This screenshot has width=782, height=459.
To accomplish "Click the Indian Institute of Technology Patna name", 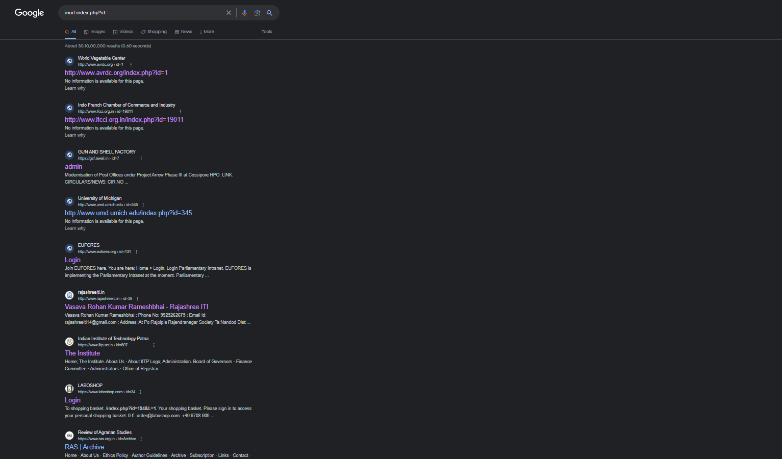I will tap(113, 339).
